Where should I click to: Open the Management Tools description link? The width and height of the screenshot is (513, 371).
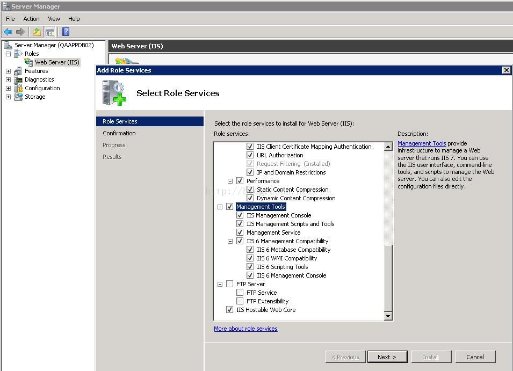click(422, 143)
